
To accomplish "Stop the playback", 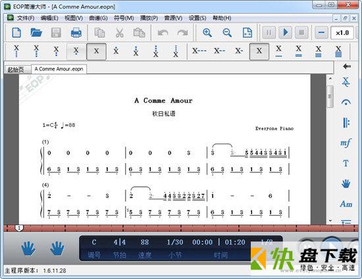I will tap(301, 32).
